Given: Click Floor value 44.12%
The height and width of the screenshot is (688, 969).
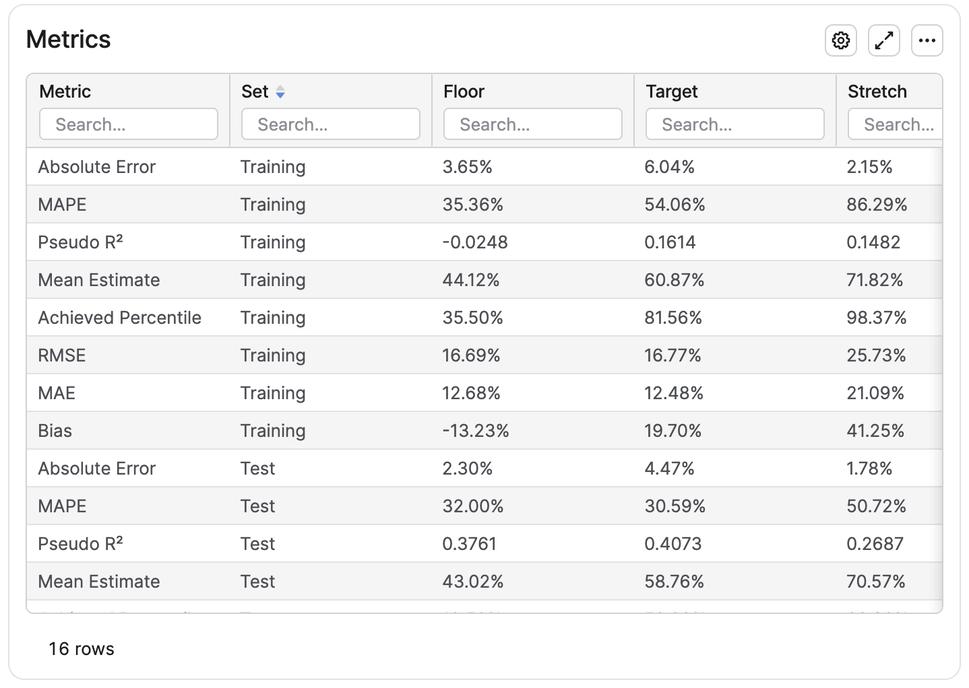Looking at the screenshot, I should [x=471, y=280].
